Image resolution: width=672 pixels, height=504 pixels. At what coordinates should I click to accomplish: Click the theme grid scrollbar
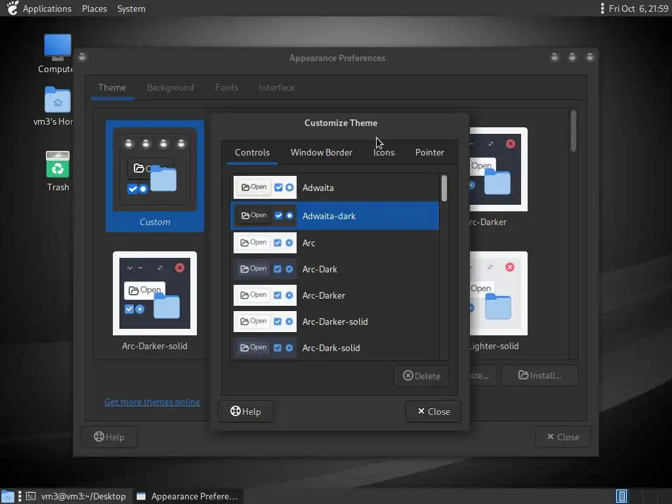click(x=573, y=131)
